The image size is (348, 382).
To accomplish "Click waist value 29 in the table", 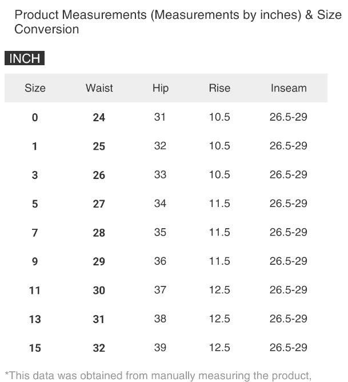I will tap(99, 261).
